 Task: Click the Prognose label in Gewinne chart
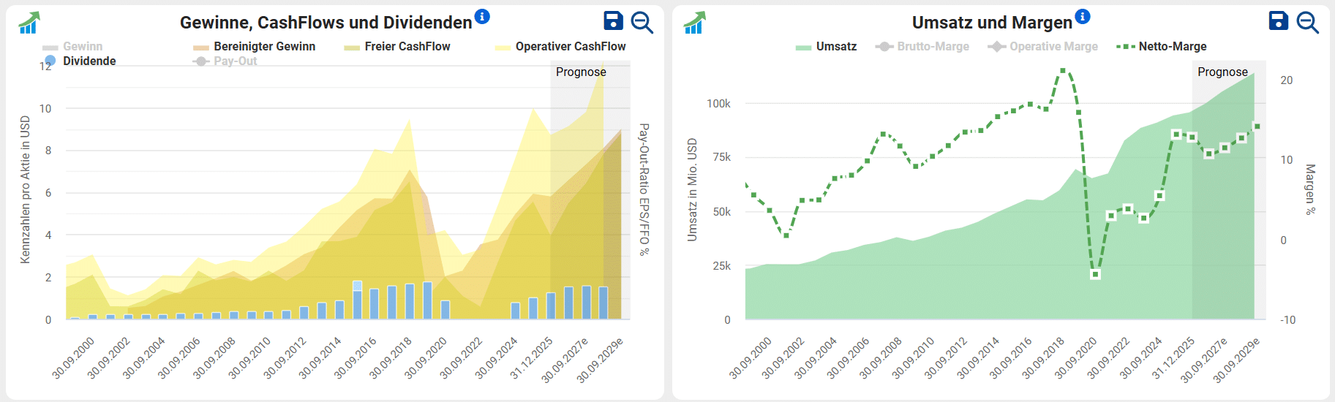581,72
